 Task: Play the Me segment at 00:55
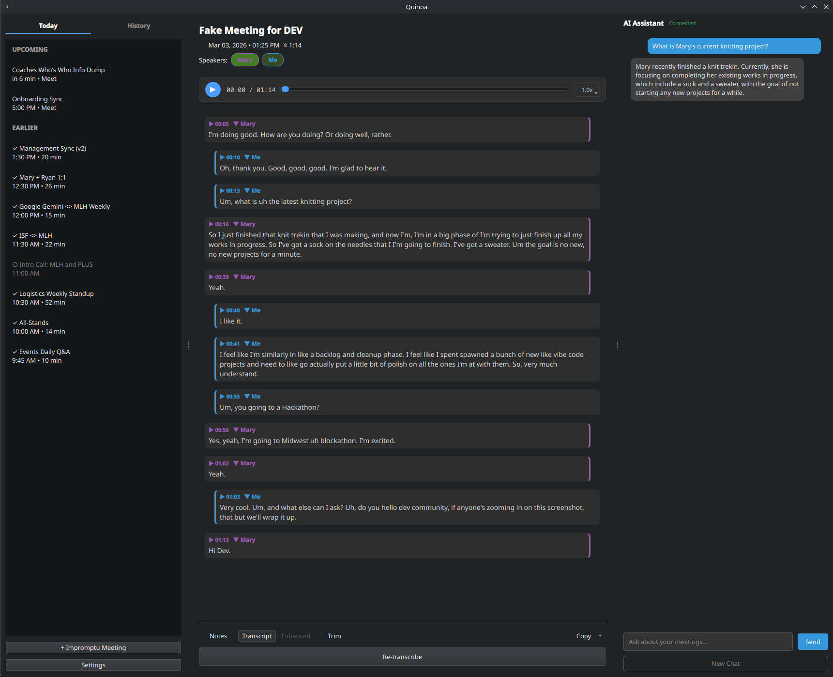230,397
